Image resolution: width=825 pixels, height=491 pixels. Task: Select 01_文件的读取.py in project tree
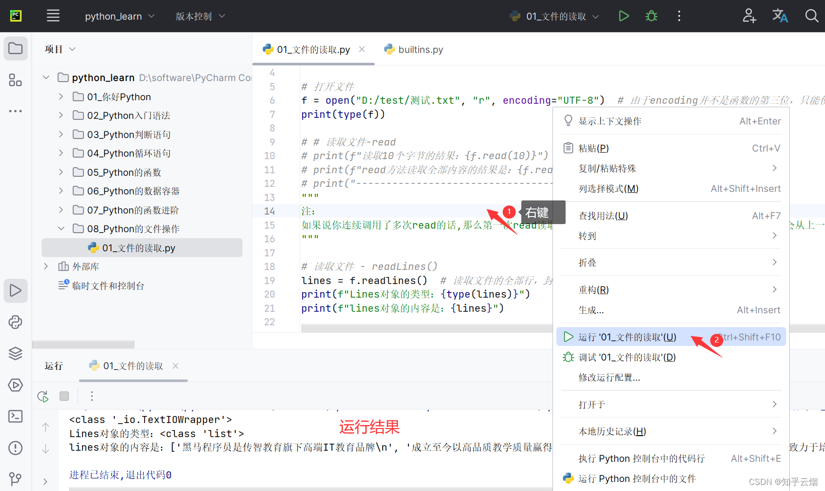(x=142, y=248)
